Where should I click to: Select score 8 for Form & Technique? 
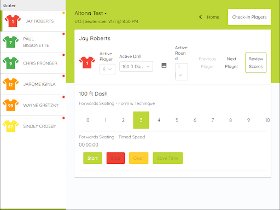(x=231, y=120)
